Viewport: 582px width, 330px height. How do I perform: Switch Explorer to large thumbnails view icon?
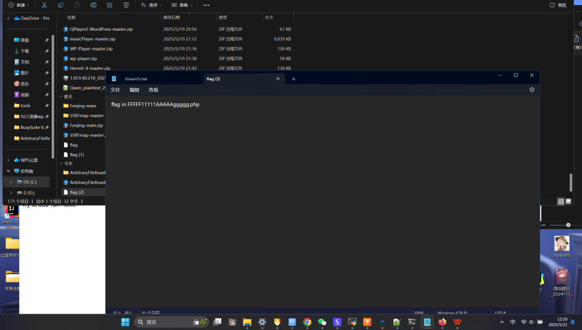568,201
